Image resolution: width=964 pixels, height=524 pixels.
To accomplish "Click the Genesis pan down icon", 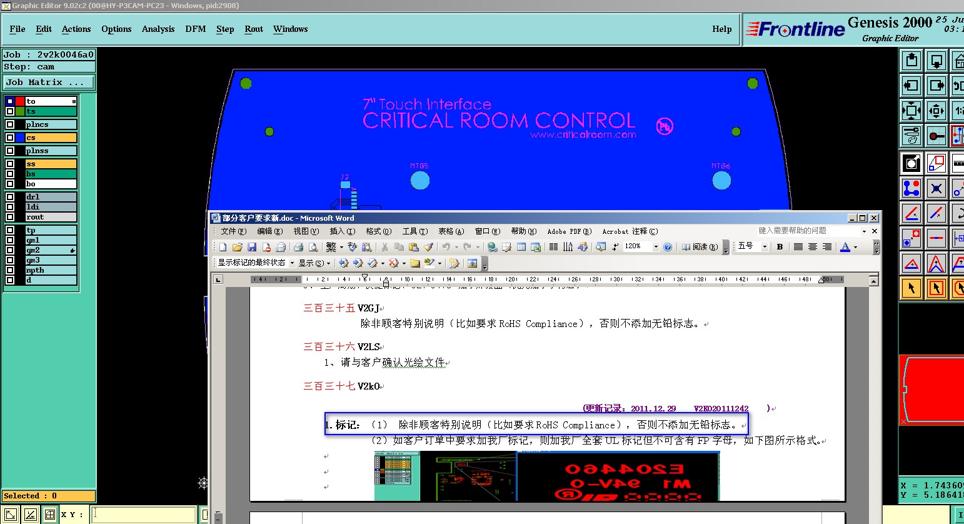I will [x=936, y=61].
